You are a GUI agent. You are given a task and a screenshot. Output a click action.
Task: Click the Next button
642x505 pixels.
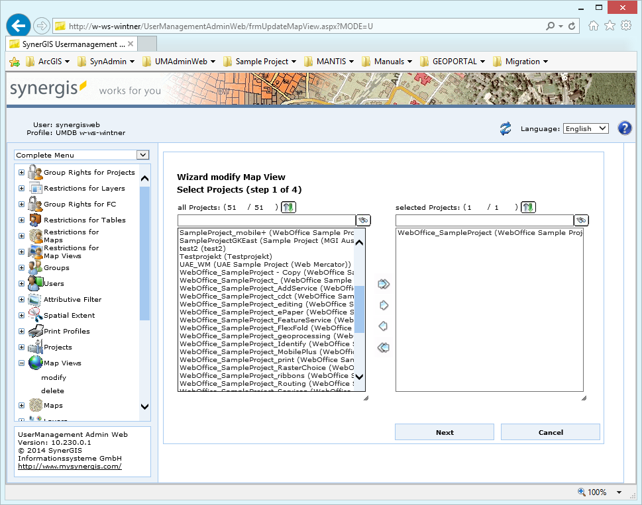point(444,432)
